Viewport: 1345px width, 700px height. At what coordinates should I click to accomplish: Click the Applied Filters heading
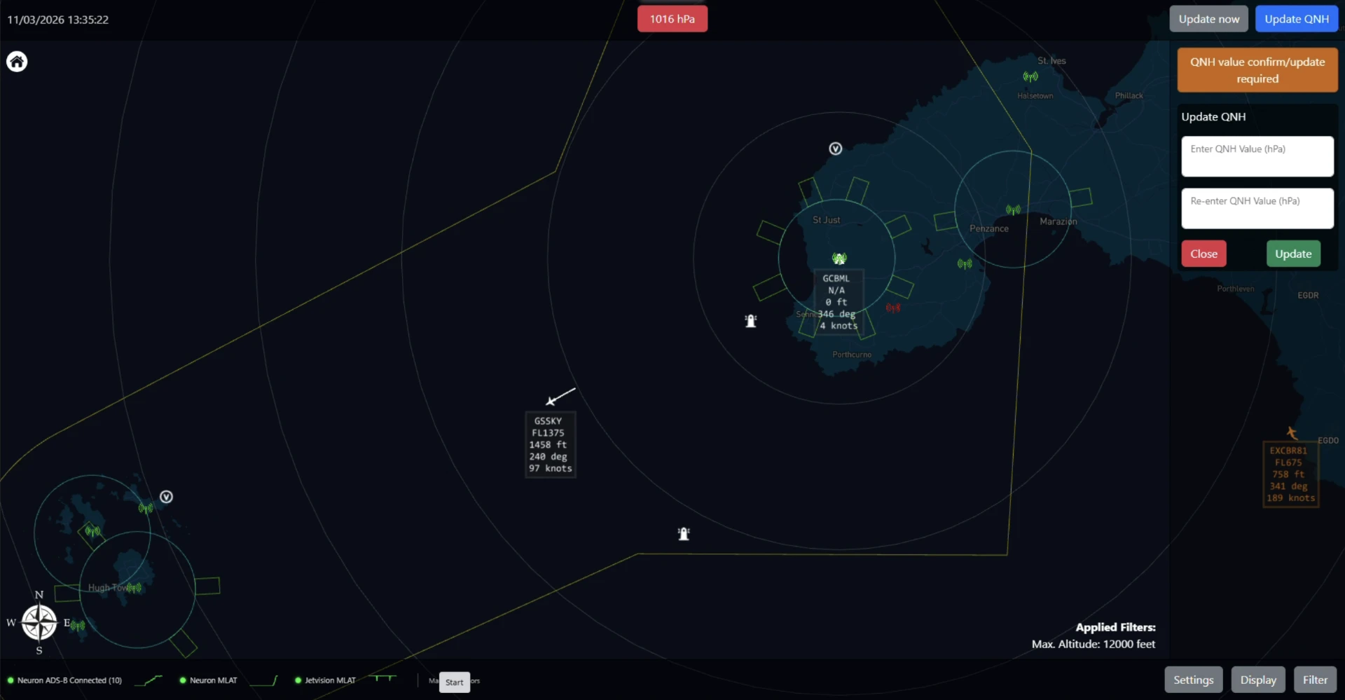(x=1115, y=627)
